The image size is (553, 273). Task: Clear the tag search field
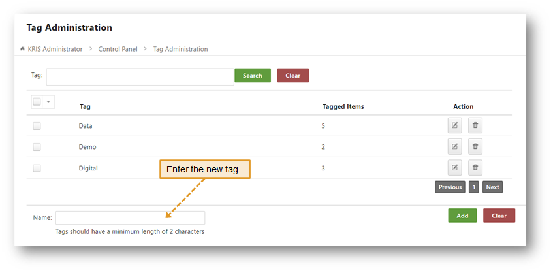click(292, 76)
